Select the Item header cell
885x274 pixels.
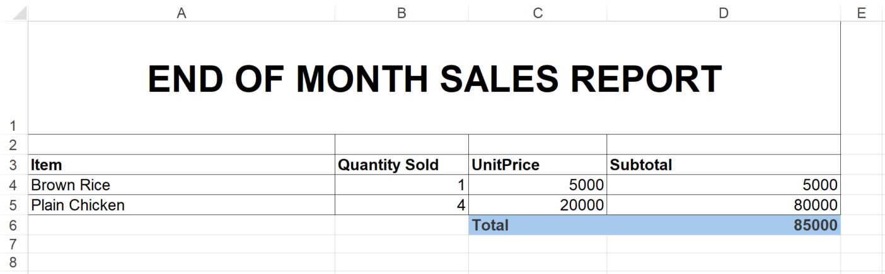coord(182,165)
